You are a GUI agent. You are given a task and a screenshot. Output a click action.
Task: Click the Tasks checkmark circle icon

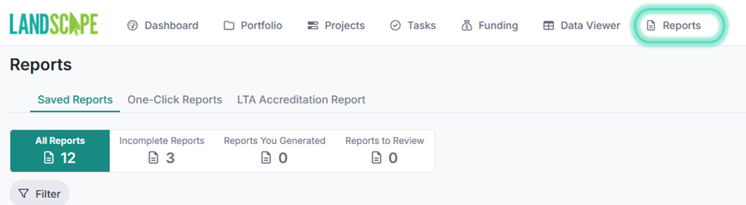coord(395,25)
